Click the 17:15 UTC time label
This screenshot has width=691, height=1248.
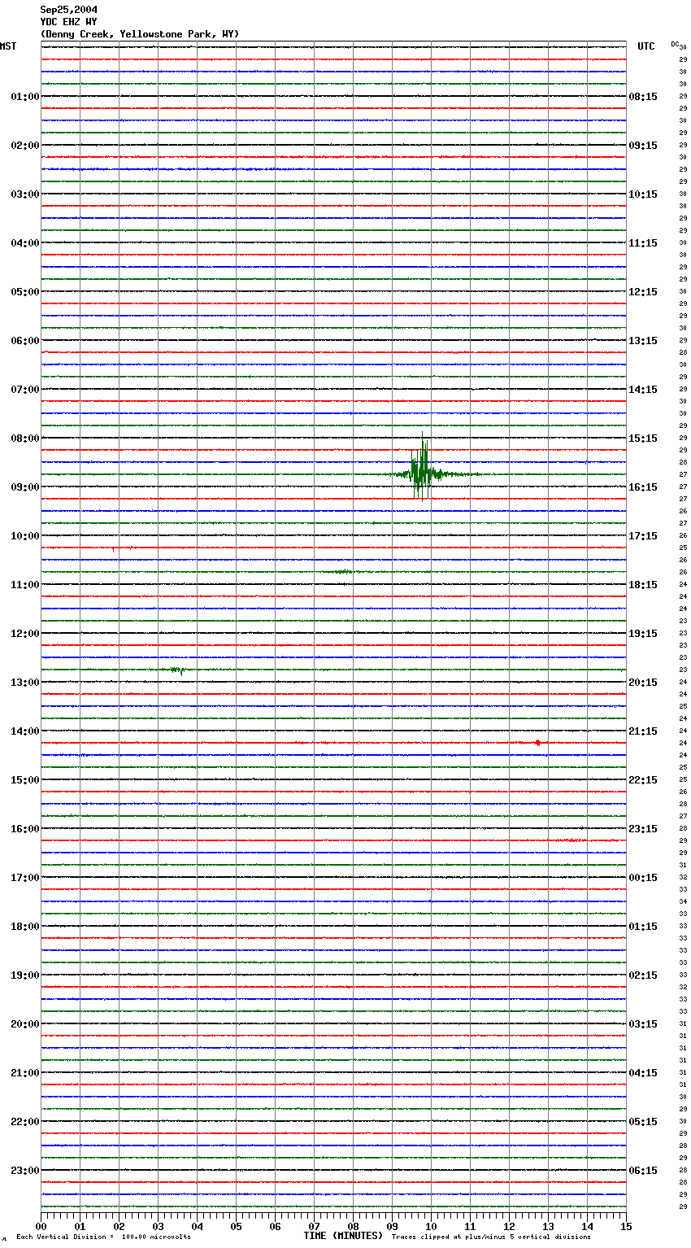tap(643, 536)
